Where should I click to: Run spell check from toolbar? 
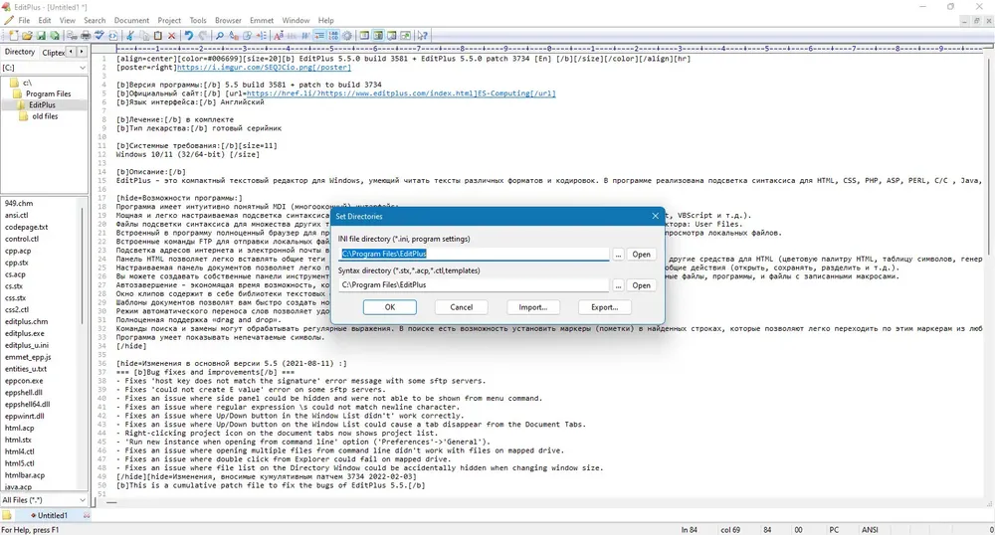99,36
